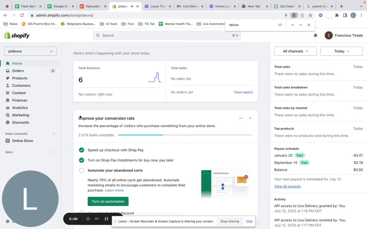Open the notifications bell

coord(315,36)
